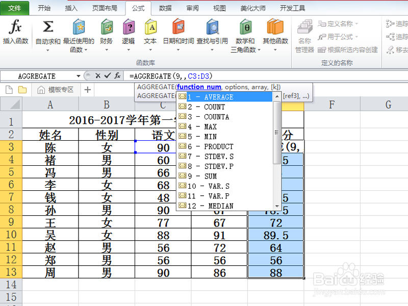This screenshot has height=306, width=408.
Task: Select column F header
Action: (332, 105)
